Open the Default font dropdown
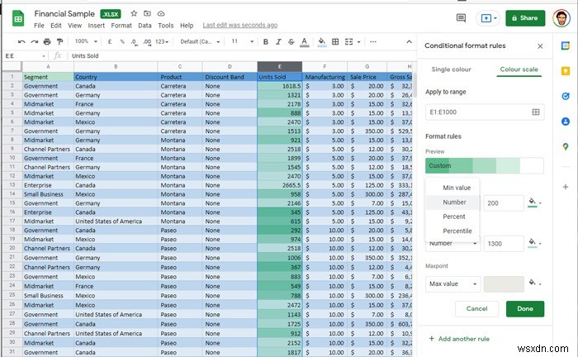 pyautogui.click(x=200, y=41)
